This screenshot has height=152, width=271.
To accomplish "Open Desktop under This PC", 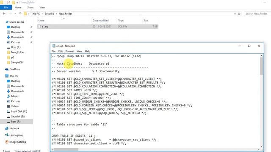I will tap(16, 81).
